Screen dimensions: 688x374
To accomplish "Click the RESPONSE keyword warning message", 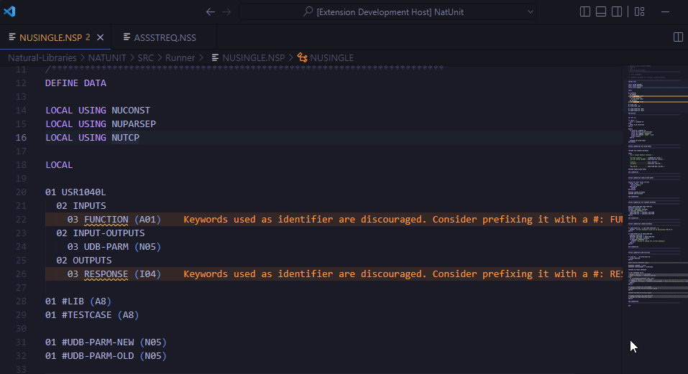I will (x=403, y=274).
